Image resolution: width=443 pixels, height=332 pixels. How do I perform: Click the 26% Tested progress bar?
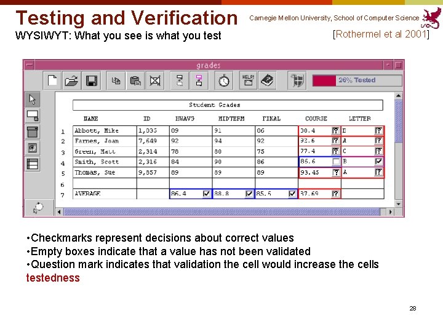[357, 81]
